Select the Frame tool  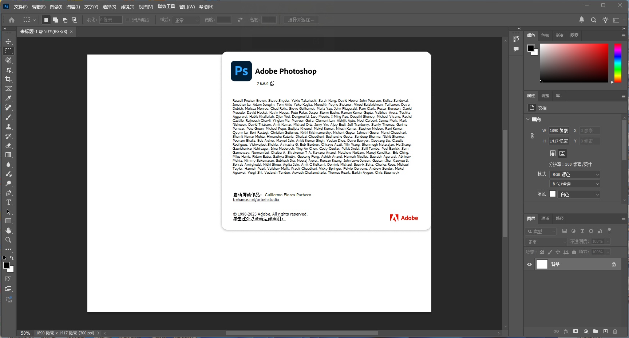tap(8, 89)
